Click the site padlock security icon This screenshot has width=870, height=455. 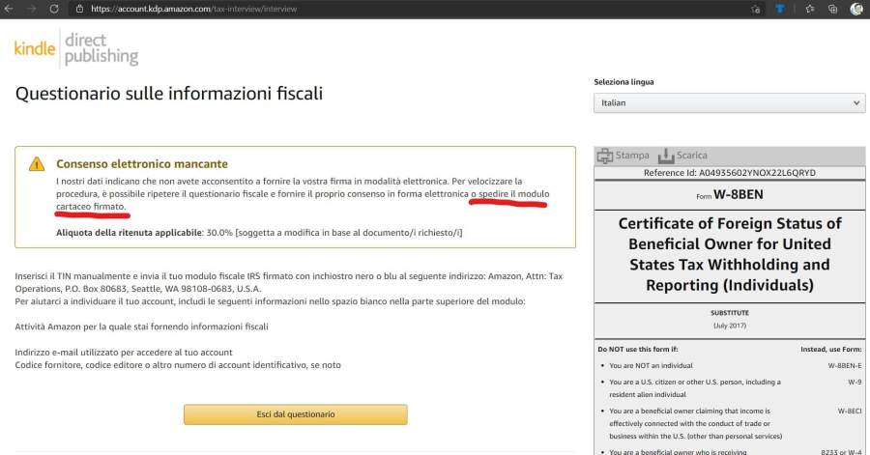pos(81,9)
